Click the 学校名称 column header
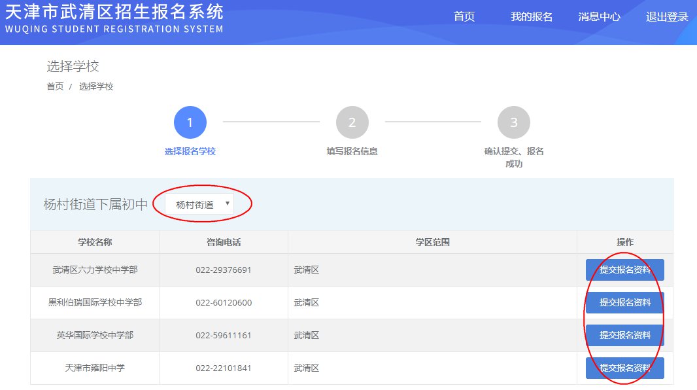The image size is (697, 390). coord(95,242)
